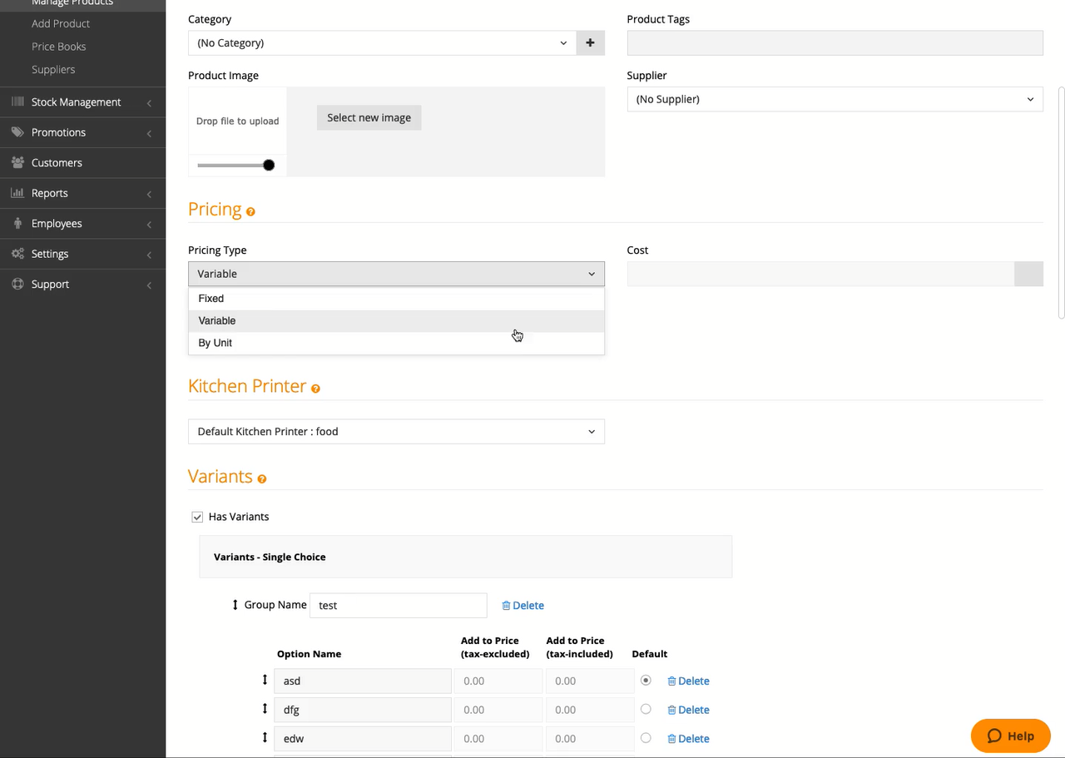Delete the test variant group

click(523, 605)
